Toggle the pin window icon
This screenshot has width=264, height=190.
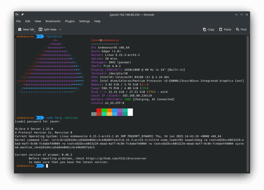click(x=22, y=14)
